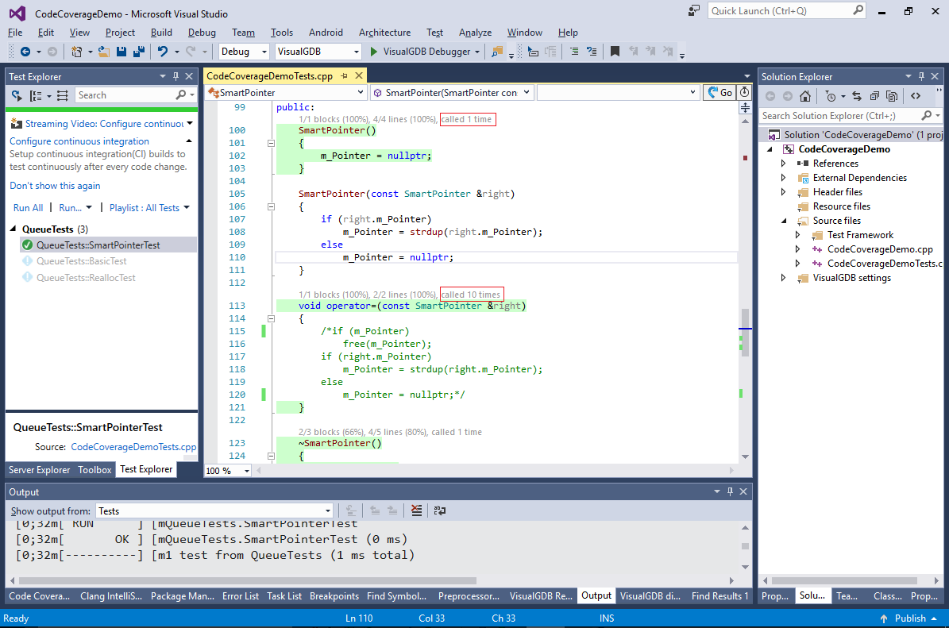Switch to the Error List tab
The height and width of the screenshot is (628, 949).
pyautogui.click(x=241, y=596)
